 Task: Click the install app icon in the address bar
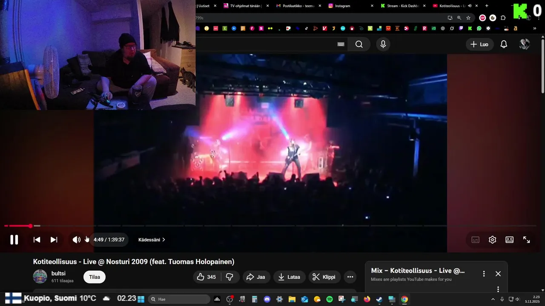450,18
